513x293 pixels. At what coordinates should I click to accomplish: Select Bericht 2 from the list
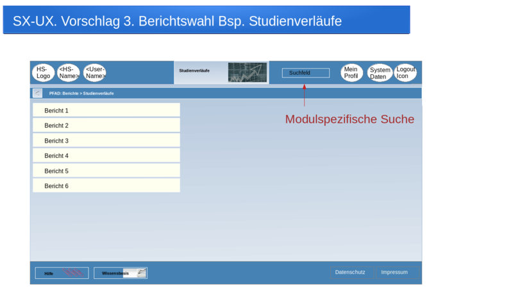point(106,125)
